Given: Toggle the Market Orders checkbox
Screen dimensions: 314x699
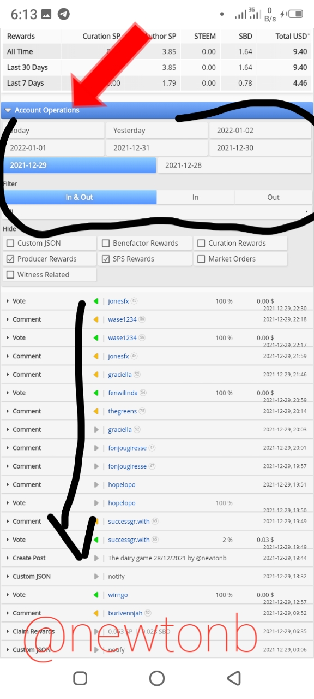Looking at the screenshot, I should (201, 259).
